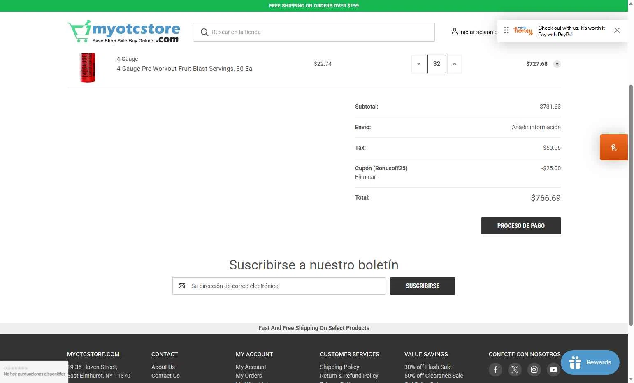The image size is (634, 383).
Task: Open My Orders footer link
Action: tap(248, 376)
